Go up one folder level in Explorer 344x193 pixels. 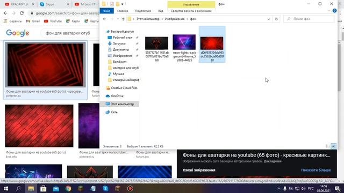tap(123, 19)
